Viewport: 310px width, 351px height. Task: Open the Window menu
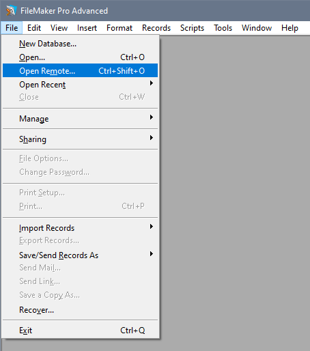257,28
